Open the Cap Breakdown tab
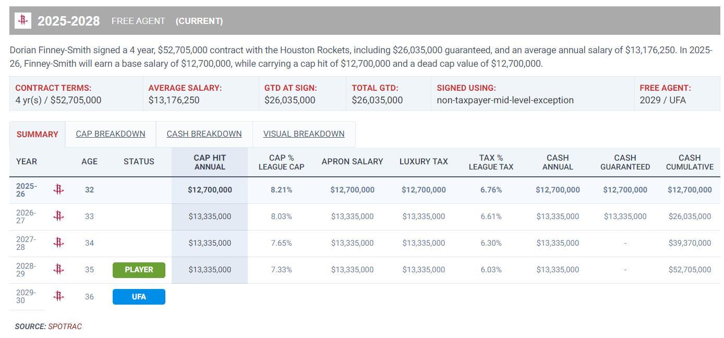The height and width of the screenshot is (338, 724). click(111, 134)
